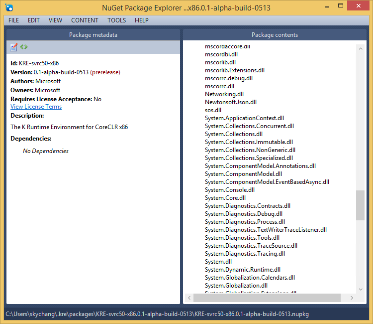Screen dimensions: 373x324
Task: Select System.dll file
Action: pyautogui.click(x=218, y=262)
